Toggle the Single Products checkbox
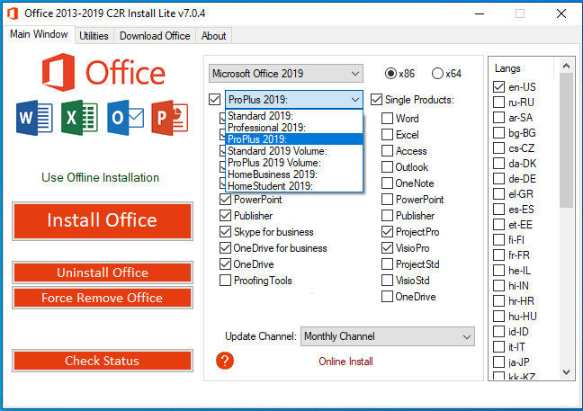Screen dimensions: 583x411 click(376, 100)
